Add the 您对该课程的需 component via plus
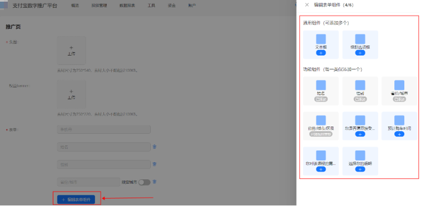431x206 pixels. click(x=321, y=169)
